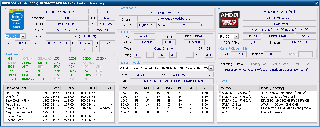Click the 10 / 20 cores value box
The image size is (320, 127).
(22, 43)
